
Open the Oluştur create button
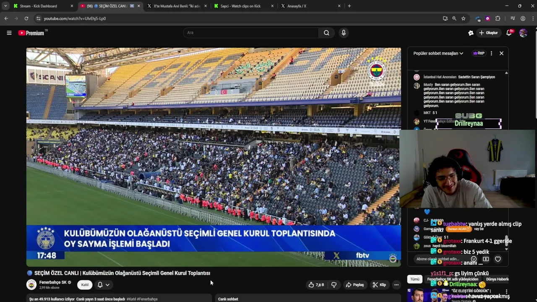489,33
